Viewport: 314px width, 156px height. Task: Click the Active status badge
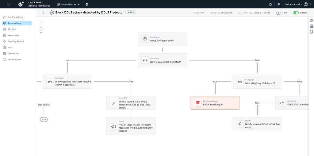click(x=131, y=13)
